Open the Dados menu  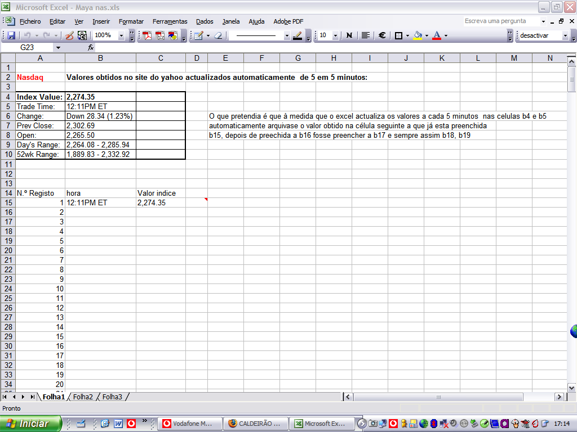pos(205,21)
